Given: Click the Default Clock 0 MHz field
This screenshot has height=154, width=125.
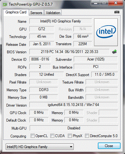Looking at the screenshot, I should coord(39,120).
